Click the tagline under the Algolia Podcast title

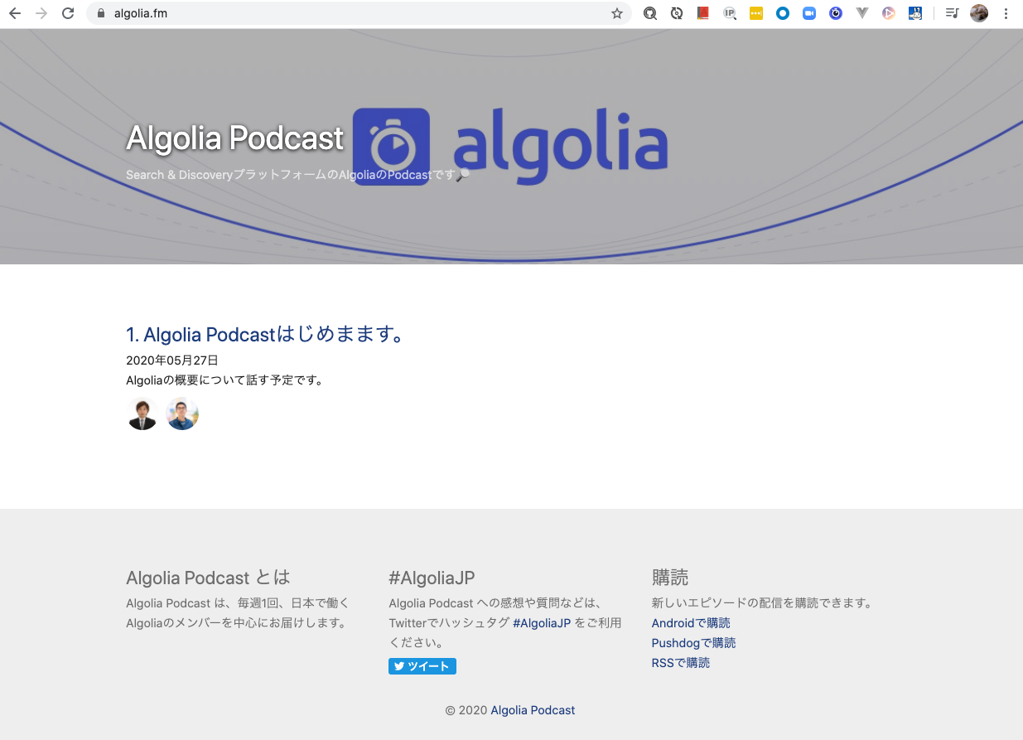pos(297,175)
